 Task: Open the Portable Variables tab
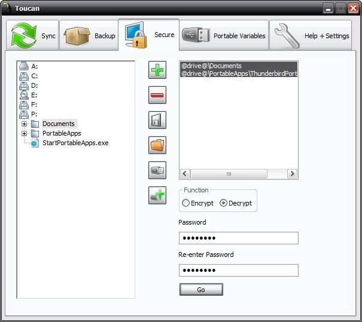click(x=224, y=35)
